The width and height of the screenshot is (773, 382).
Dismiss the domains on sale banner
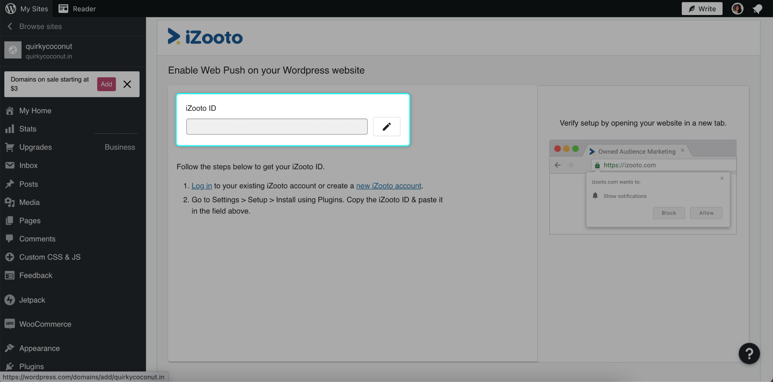[127, 84]
